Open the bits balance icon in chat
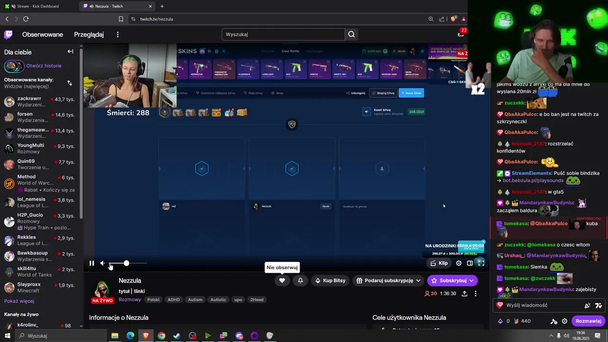 (x=503, y=321)
